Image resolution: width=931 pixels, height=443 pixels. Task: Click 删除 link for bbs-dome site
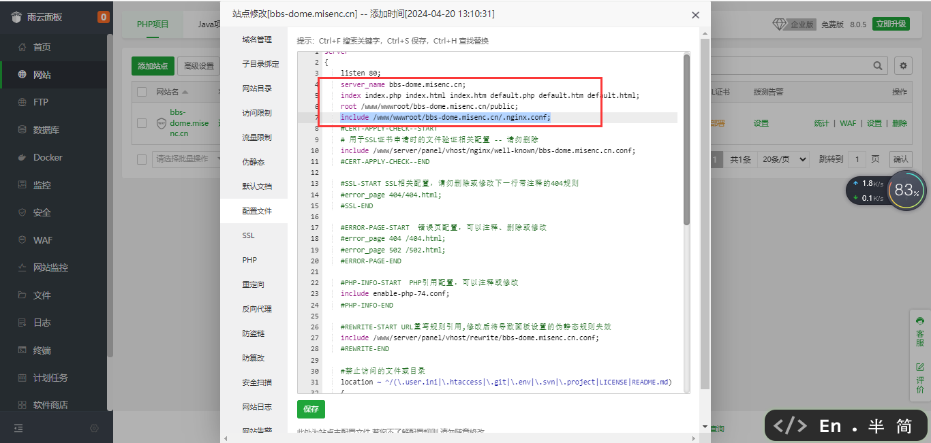[x=900, y=123]
